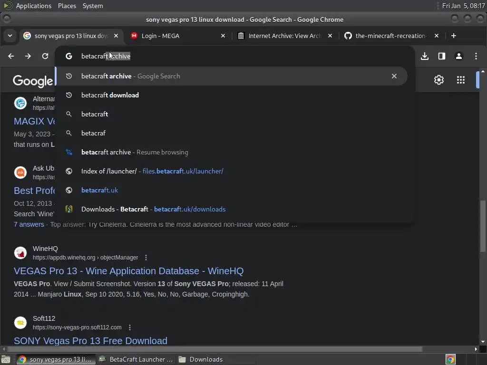Reload the current page

[45, 56]
